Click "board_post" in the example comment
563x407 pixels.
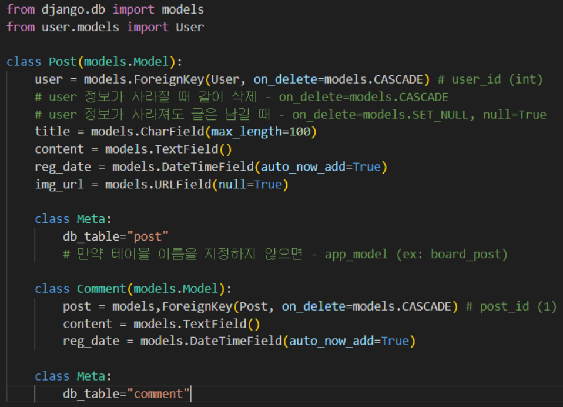[465, 254]
